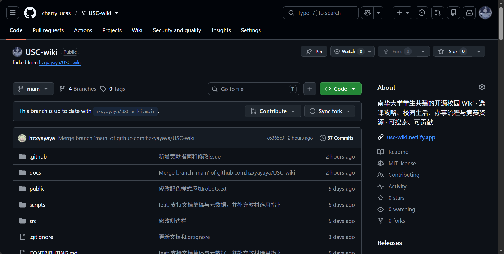504x254 pixels.
Task: Expand the Star lists dropdown arrow
Action: coord(479,51)
